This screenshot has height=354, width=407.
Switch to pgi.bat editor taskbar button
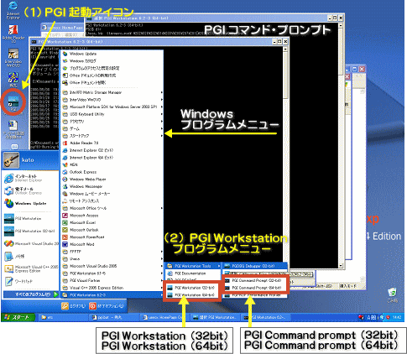pos(115,317)
